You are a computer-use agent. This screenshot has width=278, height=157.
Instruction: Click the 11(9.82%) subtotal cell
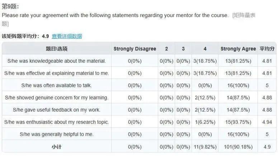tap(205, 147)
